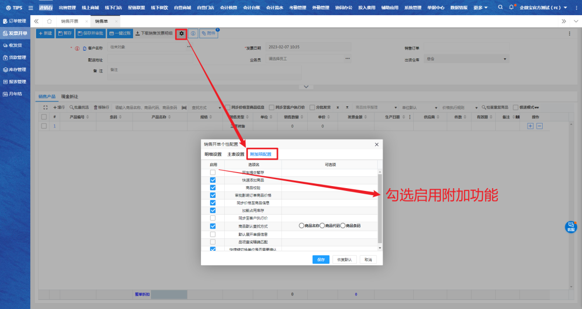Select the 商品代码 radio button
Viewport: 582px width, 309px height.
pos(322,226)
